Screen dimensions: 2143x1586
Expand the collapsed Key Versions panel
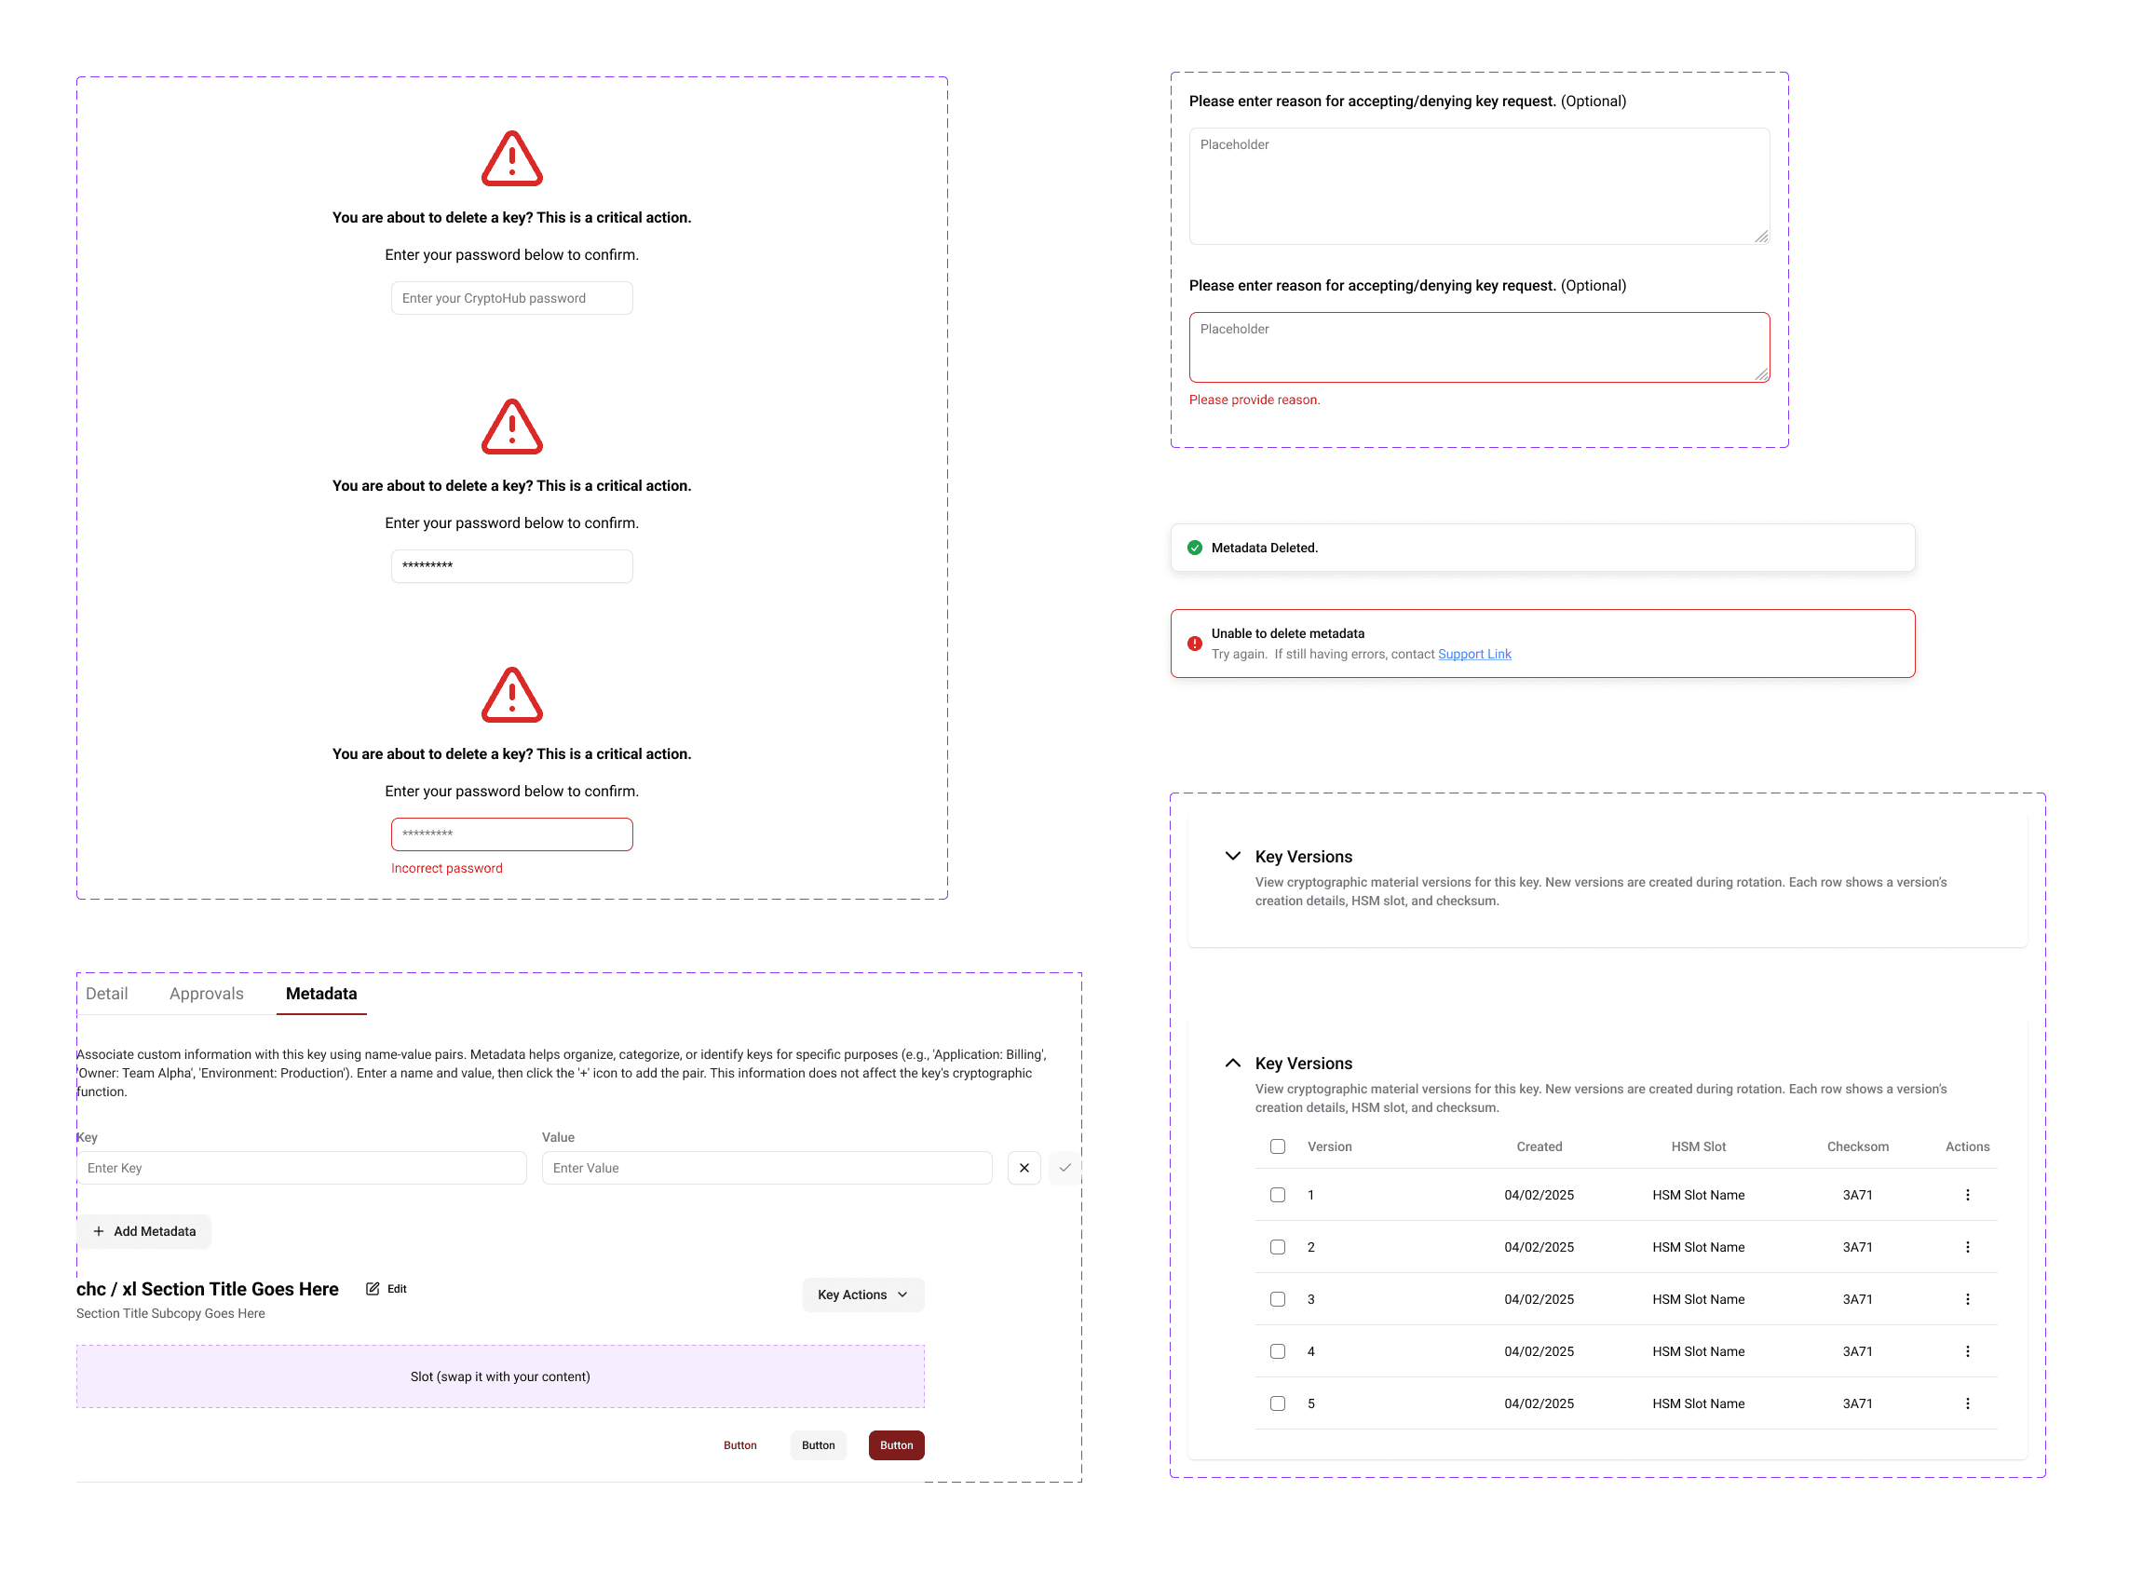[x=1232, y=856]
